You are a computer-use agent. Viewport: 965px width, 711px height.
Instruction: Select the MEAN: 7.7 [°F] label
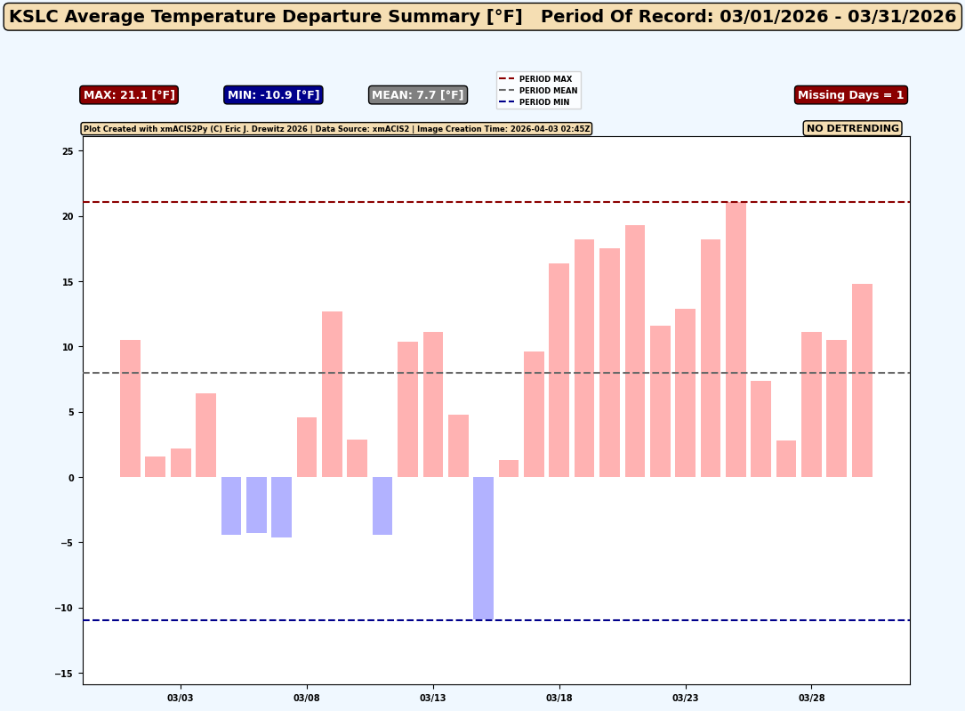pos(418,95)
